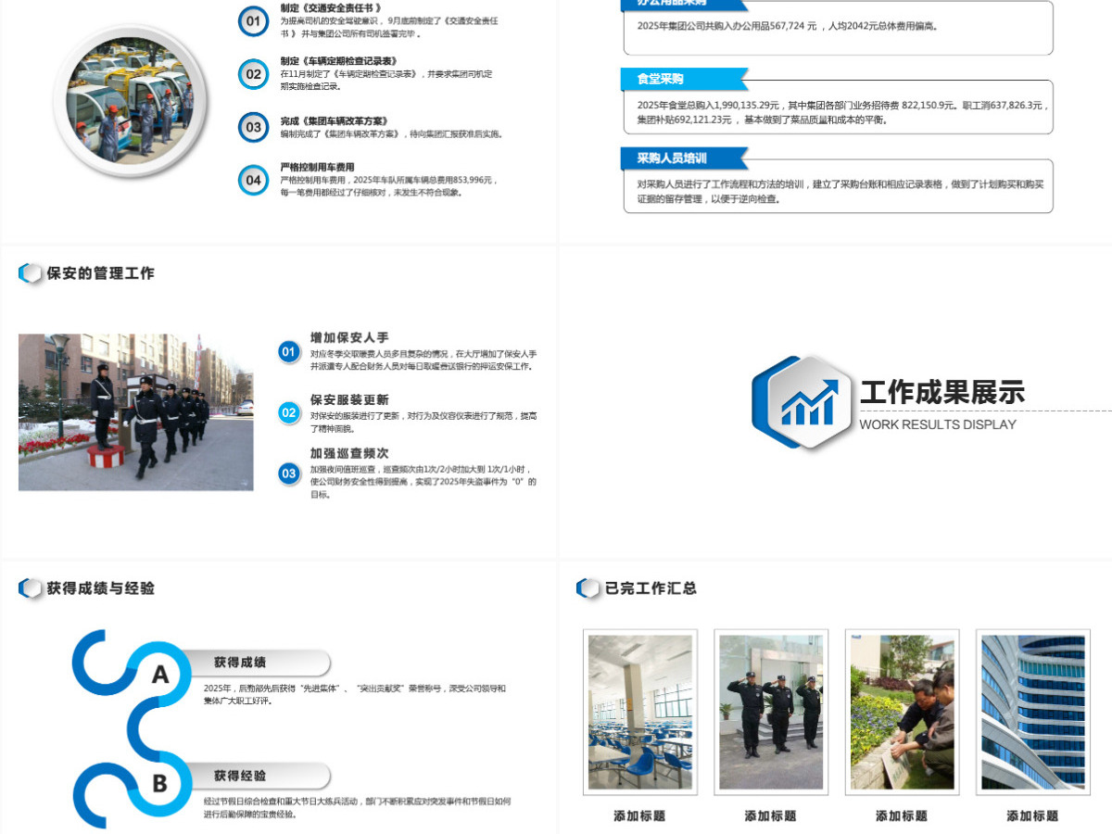Click 添加标题 under the glass building photo
Image resolution: width=1112 pixels, height=834 pixels.
click(1032, 816)
